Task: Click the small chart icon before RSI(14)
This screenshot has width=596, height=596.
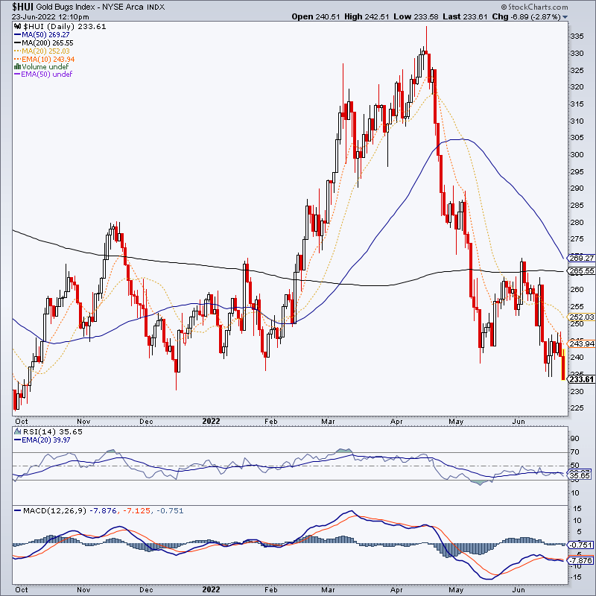Action: [x=17, y=431]
